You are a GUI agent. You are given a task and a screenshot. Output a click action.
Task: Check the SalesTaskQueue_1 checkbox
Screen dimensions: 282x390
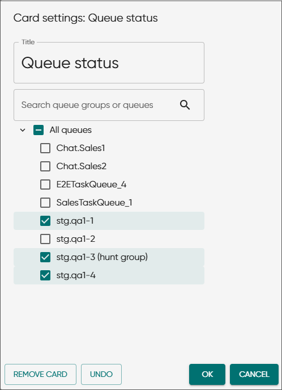(x=45, y=203)
